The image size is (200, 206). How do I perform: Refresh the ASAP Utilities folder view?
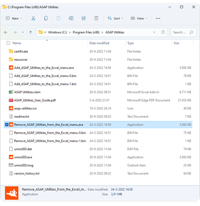click(x=163, y=32)
